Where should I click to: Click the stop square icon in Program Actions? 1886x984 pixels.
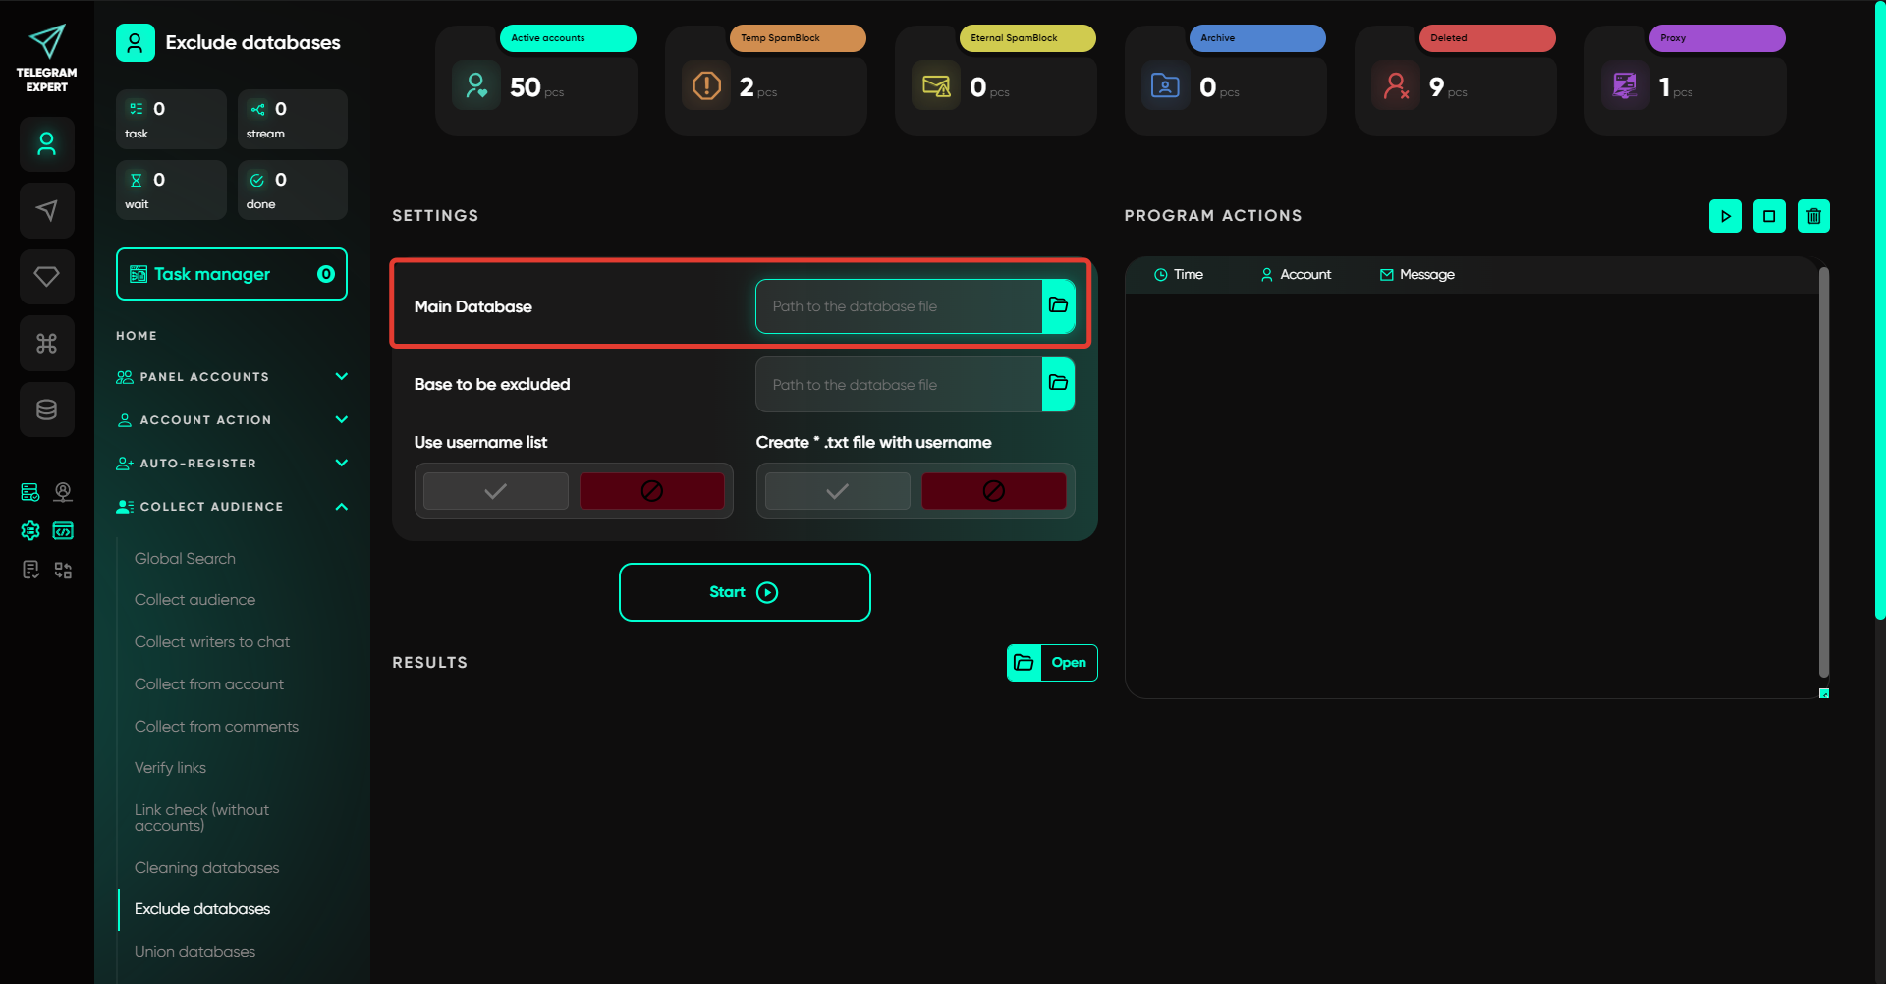pyautogui.click(x=1769, y=216)
